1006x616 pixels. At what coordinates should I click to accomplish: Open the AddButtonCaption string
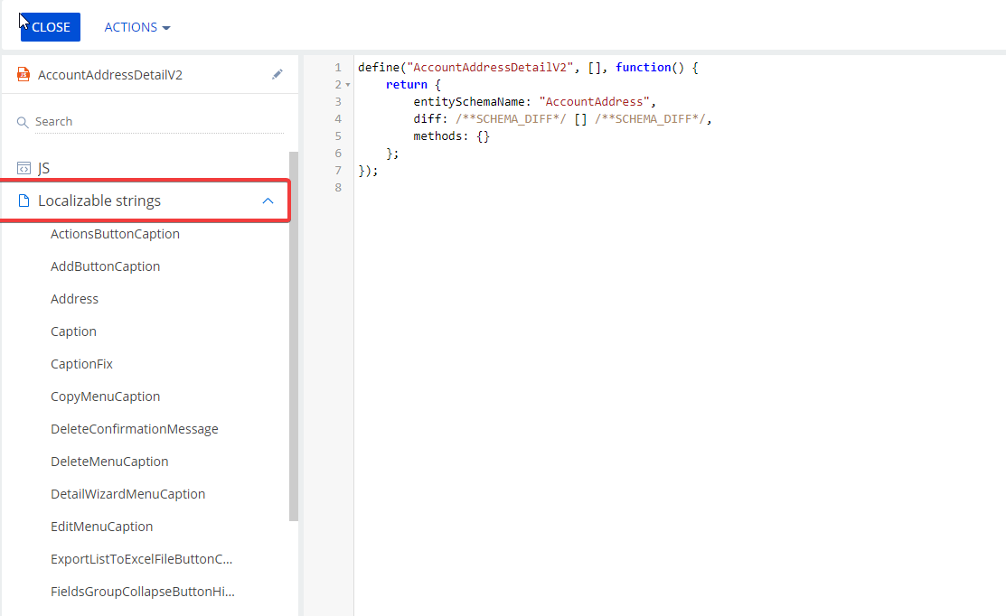point(105,266)
